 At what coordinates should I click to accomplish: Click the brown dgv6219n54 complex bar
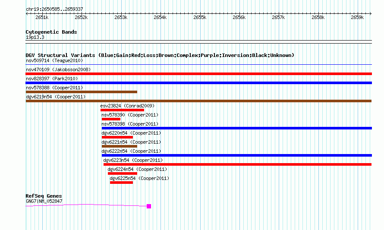tap(198, 101)
